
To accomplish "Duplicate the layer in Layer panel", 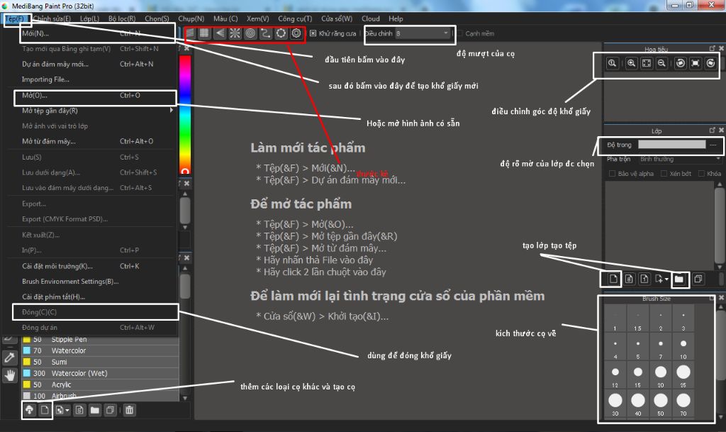I will (698, 279).
